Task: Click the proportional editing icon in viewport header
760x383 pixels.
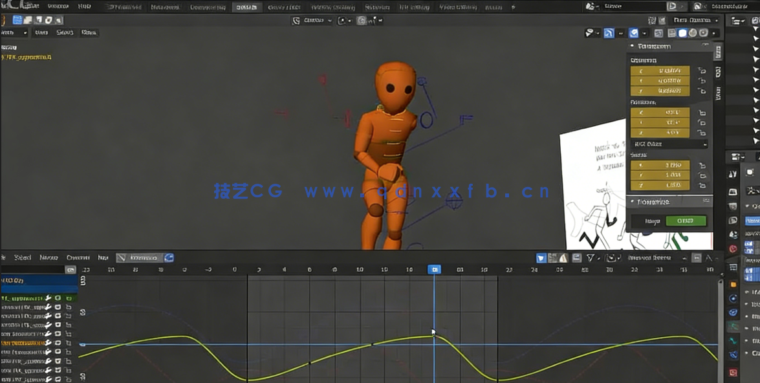Action: [635, 32]
